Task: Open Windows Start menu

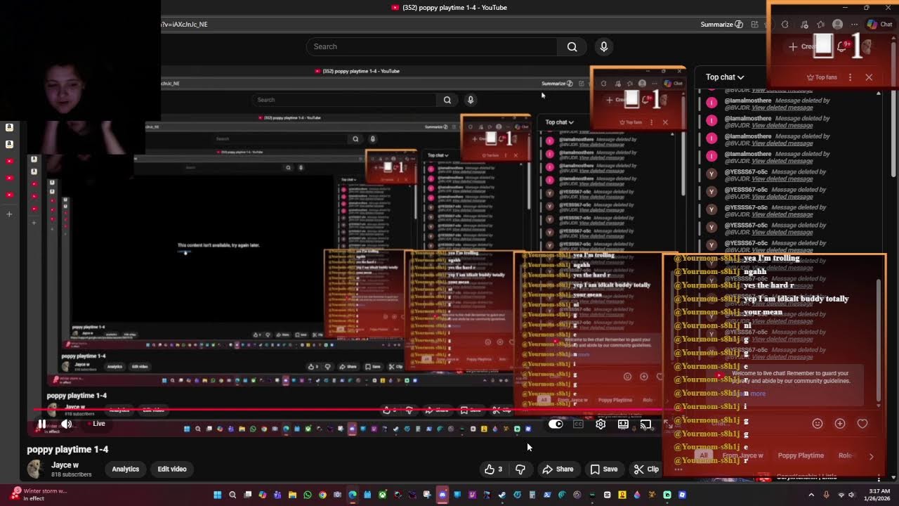Action: pos(217,495)
